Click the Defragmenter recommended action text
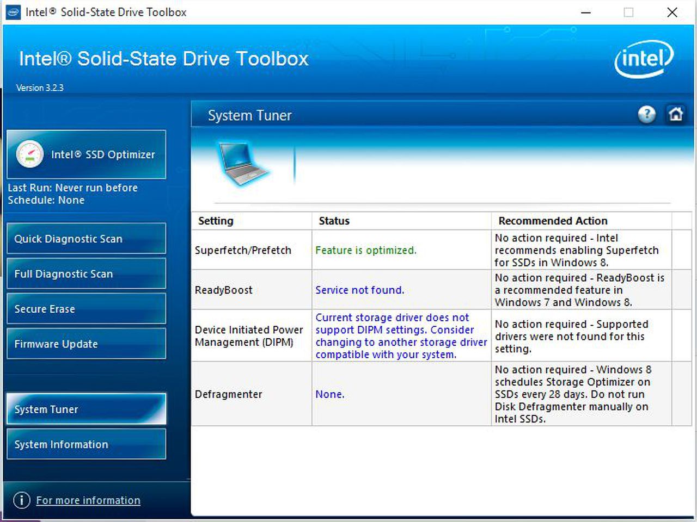 tap(573, 394)
